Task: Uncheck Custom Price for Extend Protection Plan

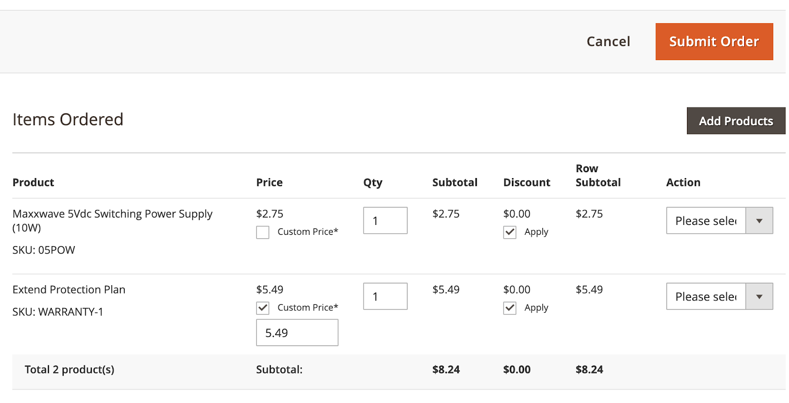Action: [x=263, y=308]
